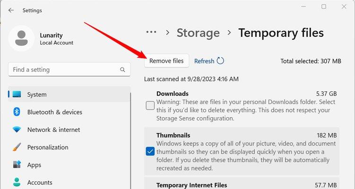The image size is (355, 189).
Task: Click the Personalization paintbrush icon
Action: click(x=17, y=147)
